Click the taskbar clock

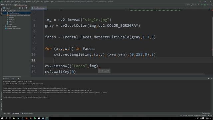point(209,118)
